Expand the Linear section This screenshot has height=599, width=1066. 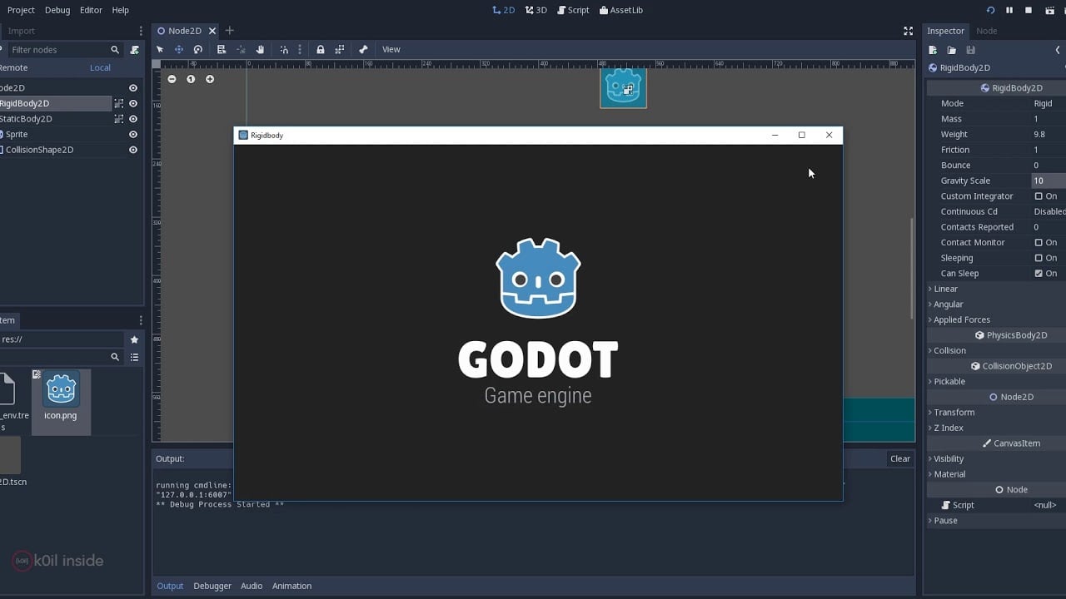(945, 289)
